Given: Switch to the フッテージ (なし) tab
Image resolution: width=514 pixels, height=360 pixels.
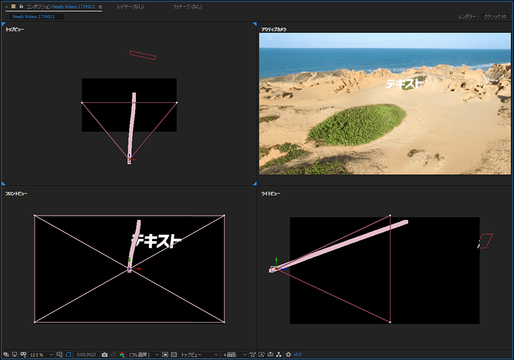Looking at the screenshot, I should (x=187, y=7).
